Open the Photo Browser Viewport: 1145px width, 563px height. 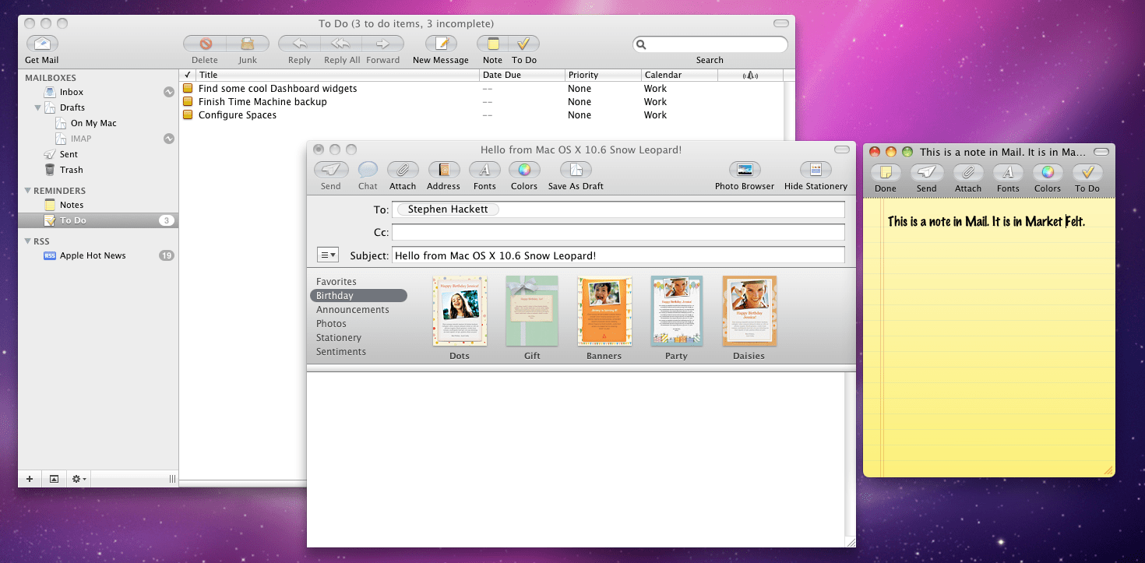[x=745, y=171]
